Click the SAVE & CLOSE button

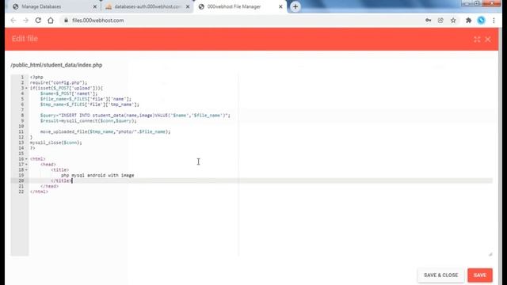click(440, 275)
